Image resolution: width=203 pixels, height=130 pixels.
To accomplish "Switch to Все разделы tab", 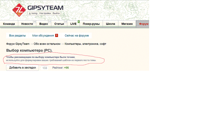I will point(17,35).
